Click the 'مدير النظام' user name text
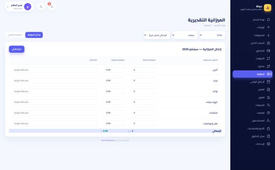 pos(17,6)
